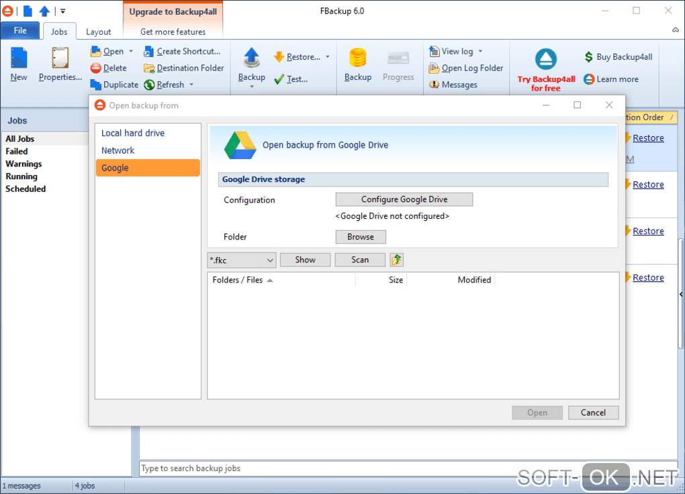Close the Open backup from dialog

click(x=609, y=105)
